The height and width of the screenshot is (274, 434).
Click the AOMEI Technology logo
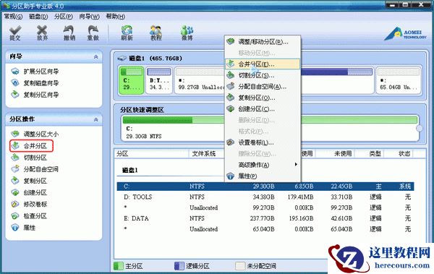405,34
